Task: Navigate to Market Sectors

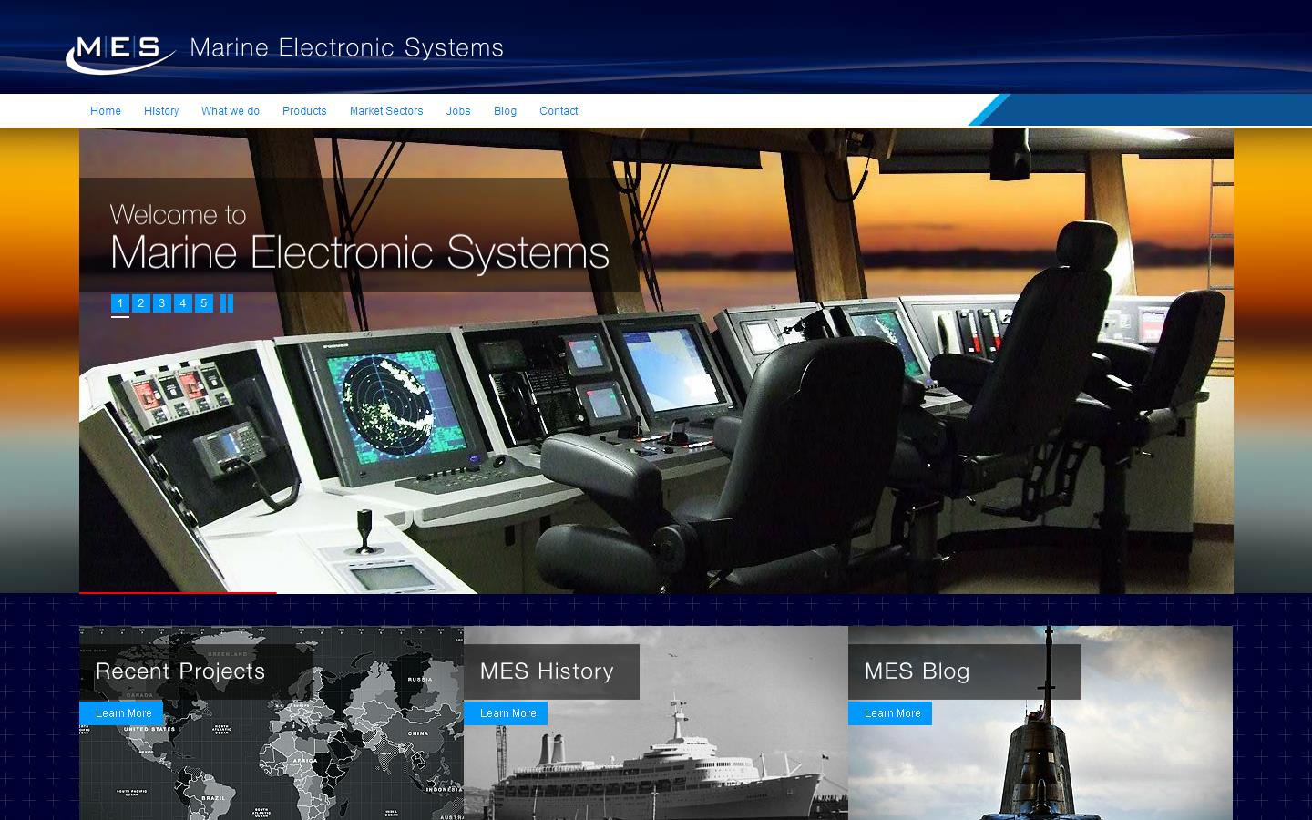Action: (386, 110)
